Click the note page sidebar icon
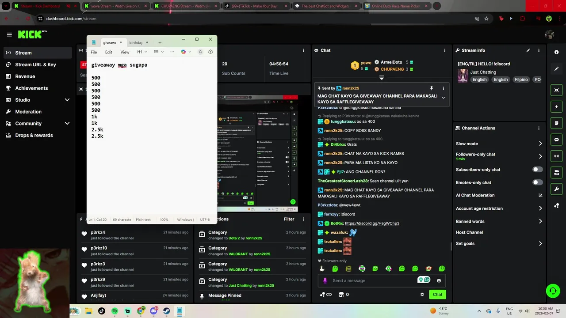This screenshot has height=318, width=566. tap(556, 123)
